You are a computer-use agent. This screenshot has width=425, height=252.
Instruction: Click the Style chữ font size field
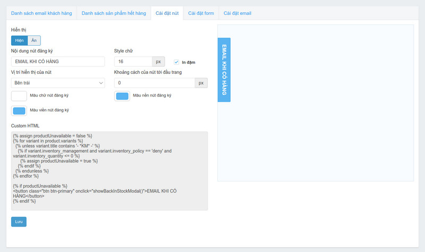coord(133,62)
